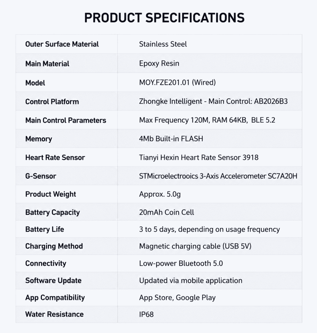Click the Low-power Bluetooth 5.0 value

point(181,263)
